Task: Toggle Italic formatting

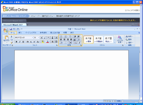Action: [x=20, y=42]
